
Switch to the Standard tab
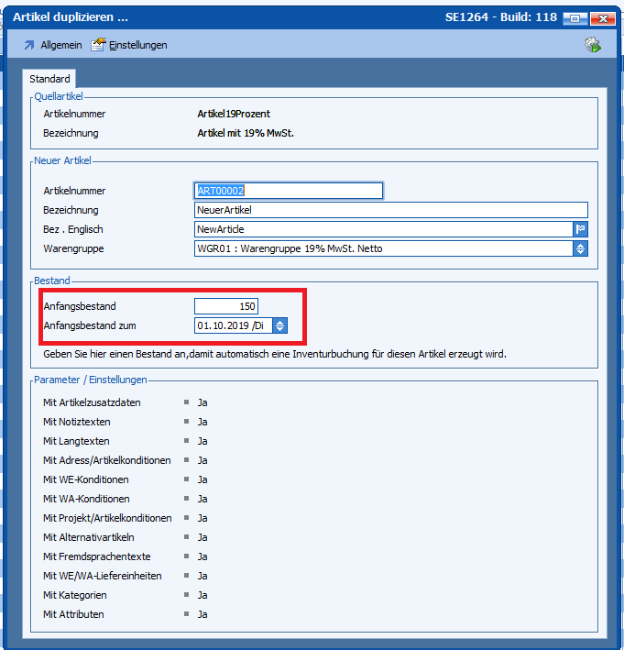coord(49,80)
